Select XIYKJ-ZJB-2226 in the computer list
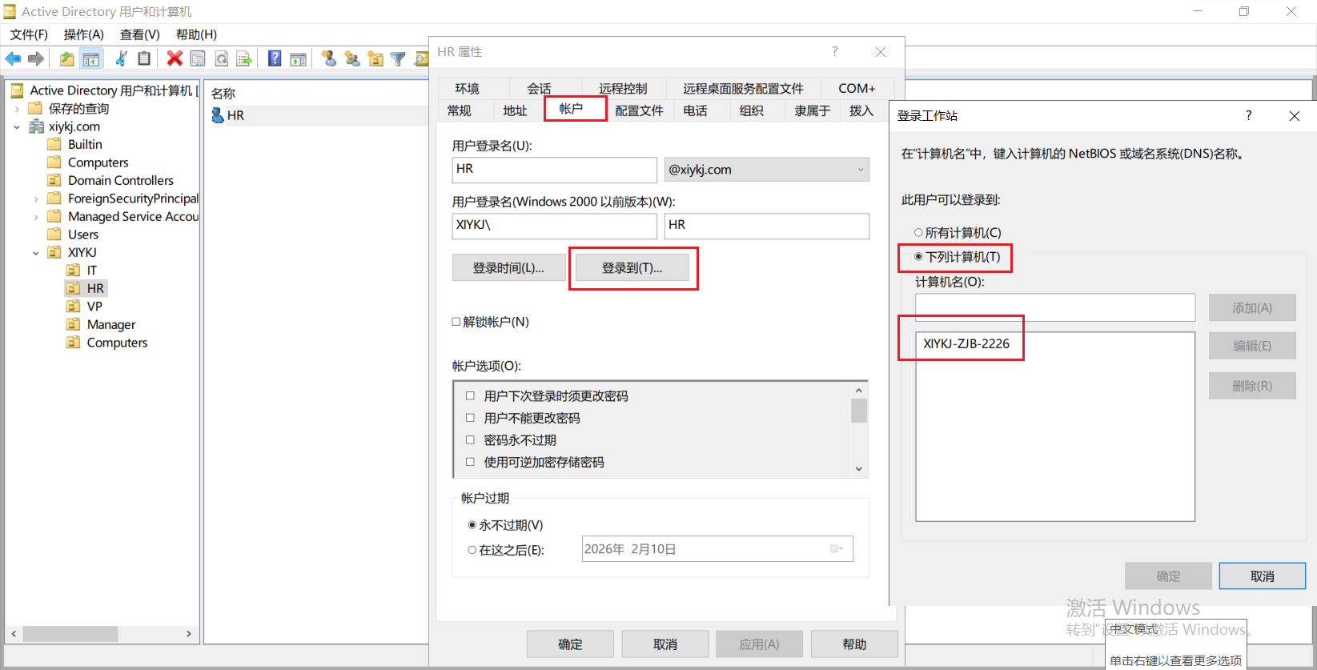This screenshot has width=1317, height=670. pyautogui.click(x=966, y=343)
